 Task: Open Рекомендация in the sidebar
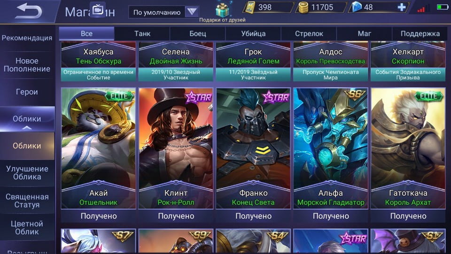(27, 38)
